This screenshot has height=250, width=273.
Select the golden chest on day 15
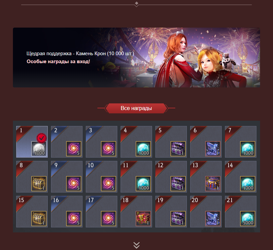(39, 218)
